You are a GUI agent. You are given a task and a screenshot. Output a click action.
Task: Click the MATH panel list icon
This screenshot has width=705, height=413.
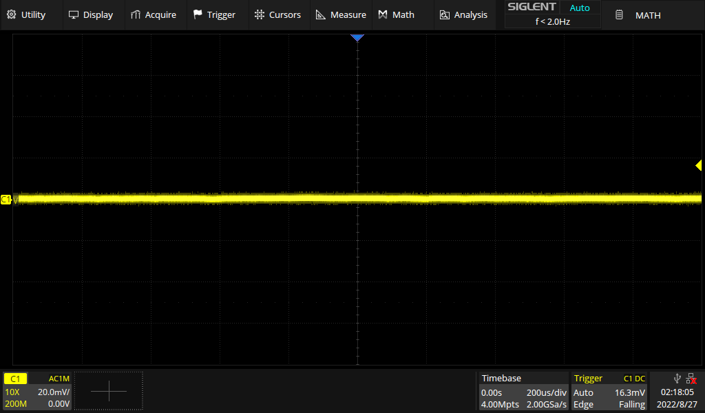click(x=619, y=15)
